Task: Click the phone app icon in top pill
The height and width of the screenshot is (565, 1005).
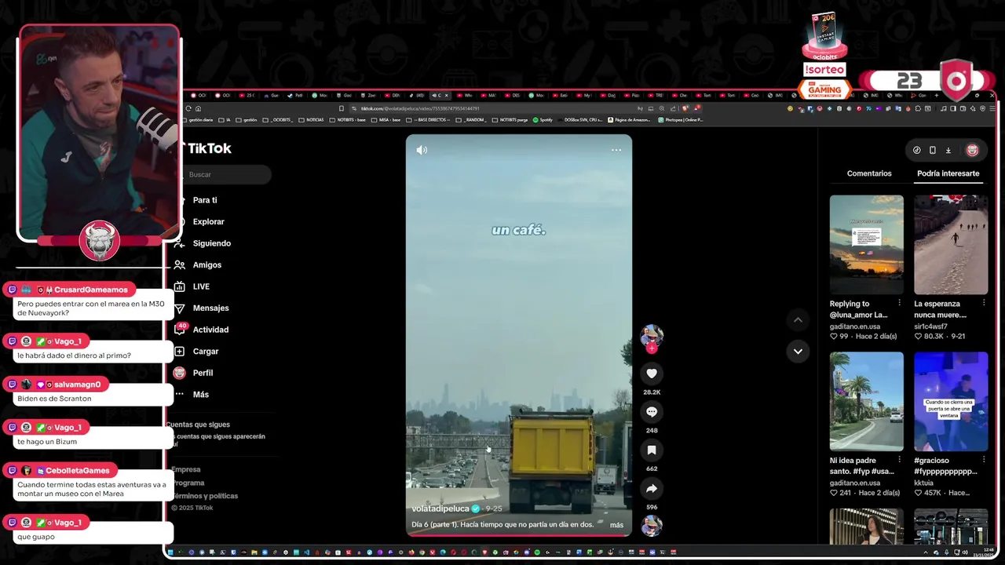Action: pyautogui.click(x=932, y=150)
